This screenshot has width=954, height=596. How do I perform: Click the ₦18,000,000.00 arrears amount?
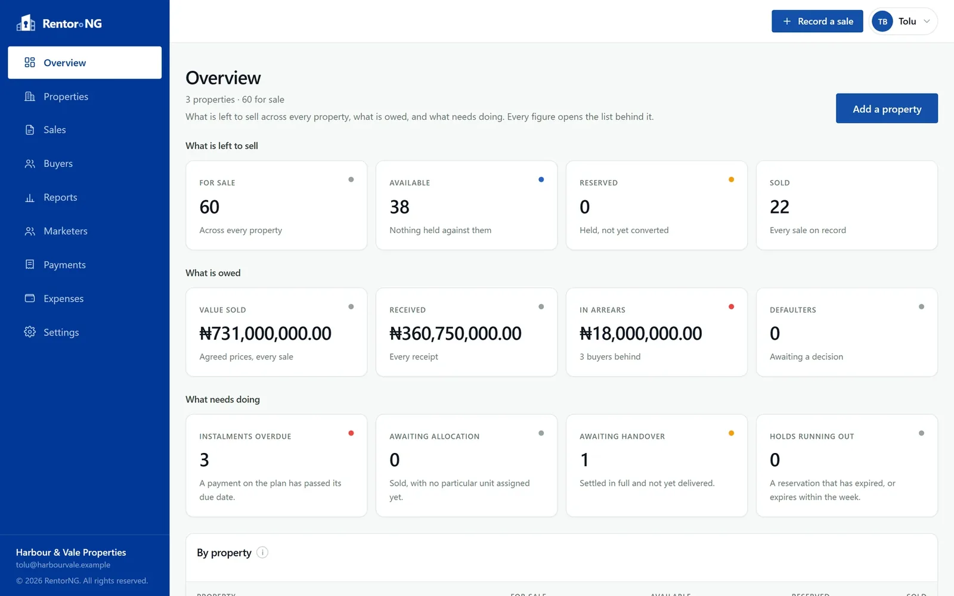pos(641,333)
